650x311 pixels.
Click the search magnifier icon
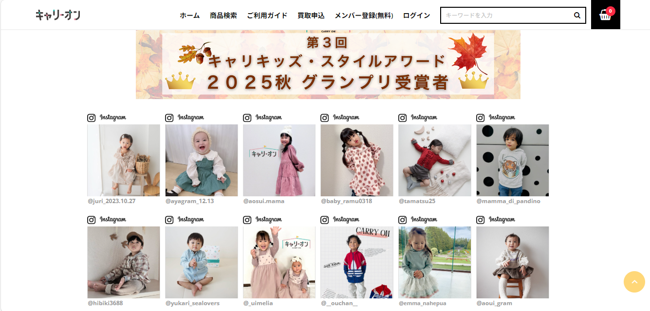pos(577,15)
